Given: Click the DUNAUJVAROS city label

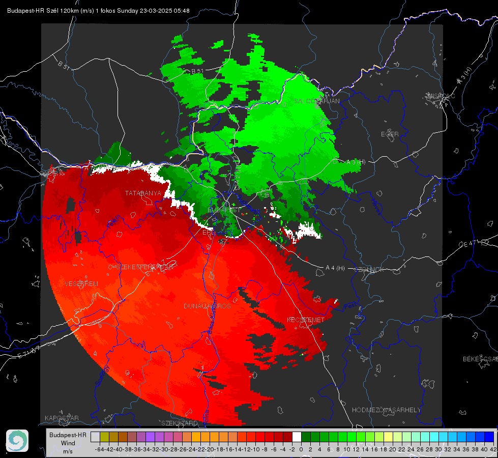Looking at the screenshot, I should click(x=207, y=306).
